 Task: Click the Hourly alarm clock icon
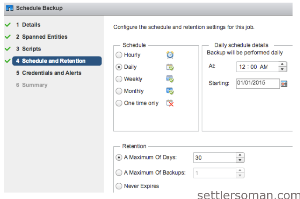tap(170, 55)
